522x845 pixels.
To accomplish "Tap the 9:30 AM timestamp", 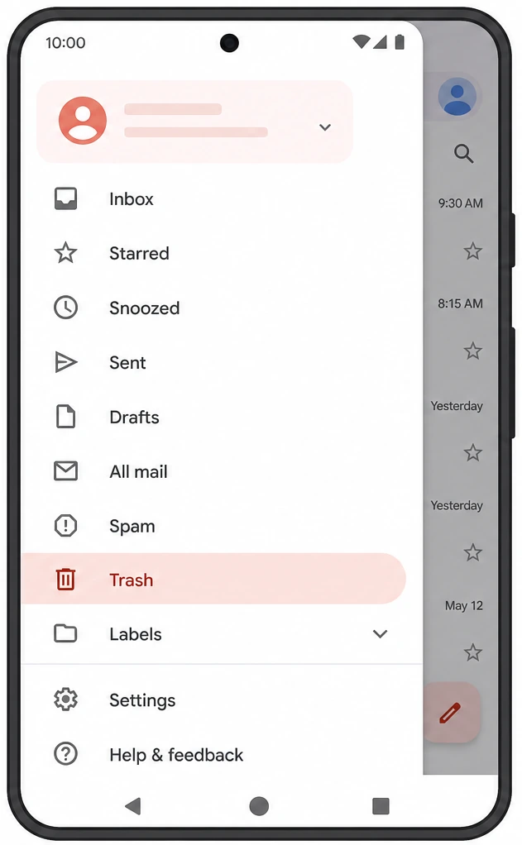I will [460, 203].
